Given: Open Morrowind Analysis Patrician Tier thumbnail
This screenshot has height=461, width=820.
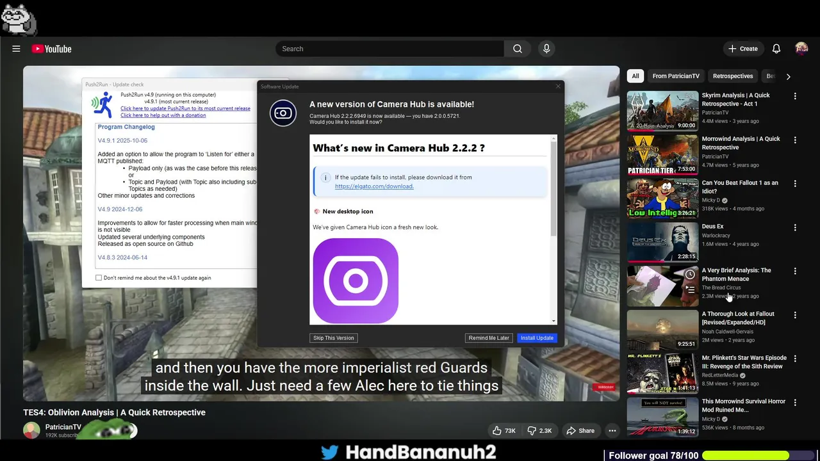Looking at the screenshot, I should [662, 154].
